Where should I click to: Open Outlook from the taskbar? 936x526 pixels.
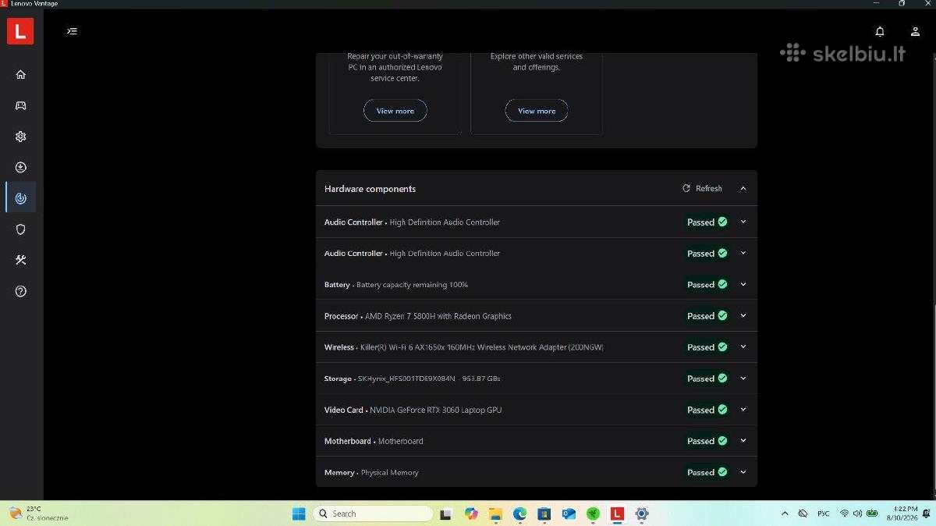tap(569, 514)
